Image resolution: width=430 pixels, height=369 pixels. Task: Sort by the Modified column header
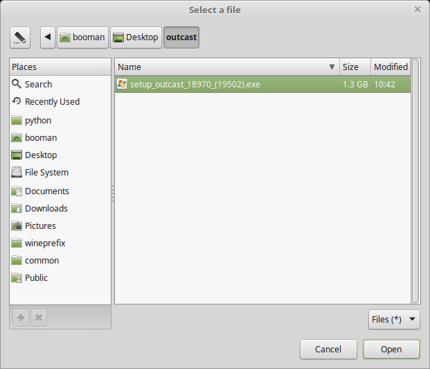(x=391, y=67)
